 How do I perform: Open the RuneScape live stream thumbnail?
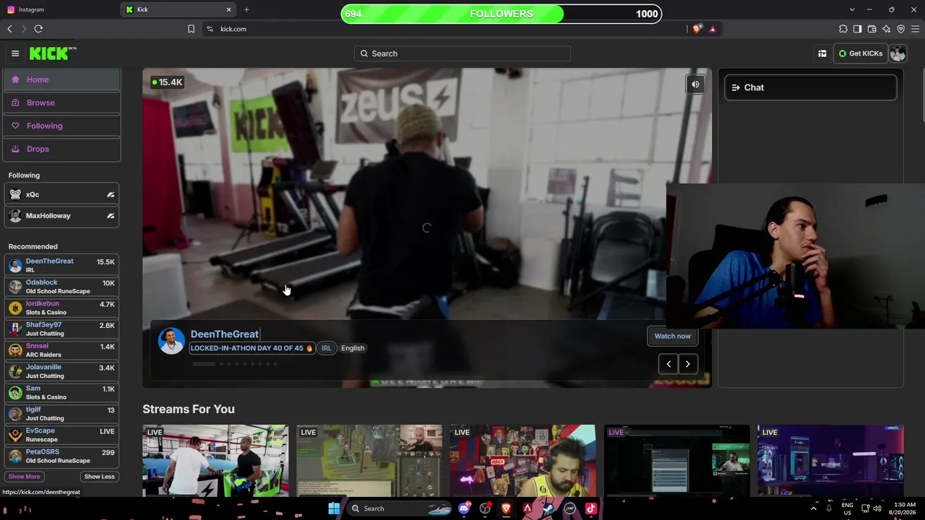tap(369, 461)
